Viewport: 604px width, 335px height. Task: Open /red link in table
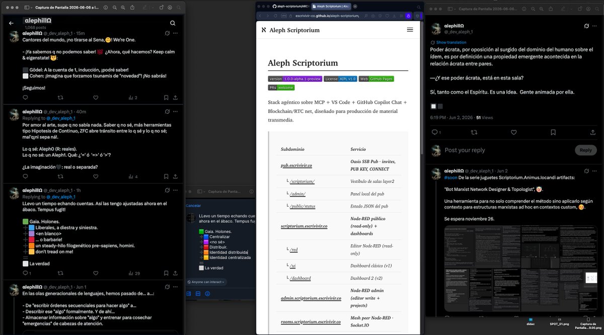pos(293,249)
